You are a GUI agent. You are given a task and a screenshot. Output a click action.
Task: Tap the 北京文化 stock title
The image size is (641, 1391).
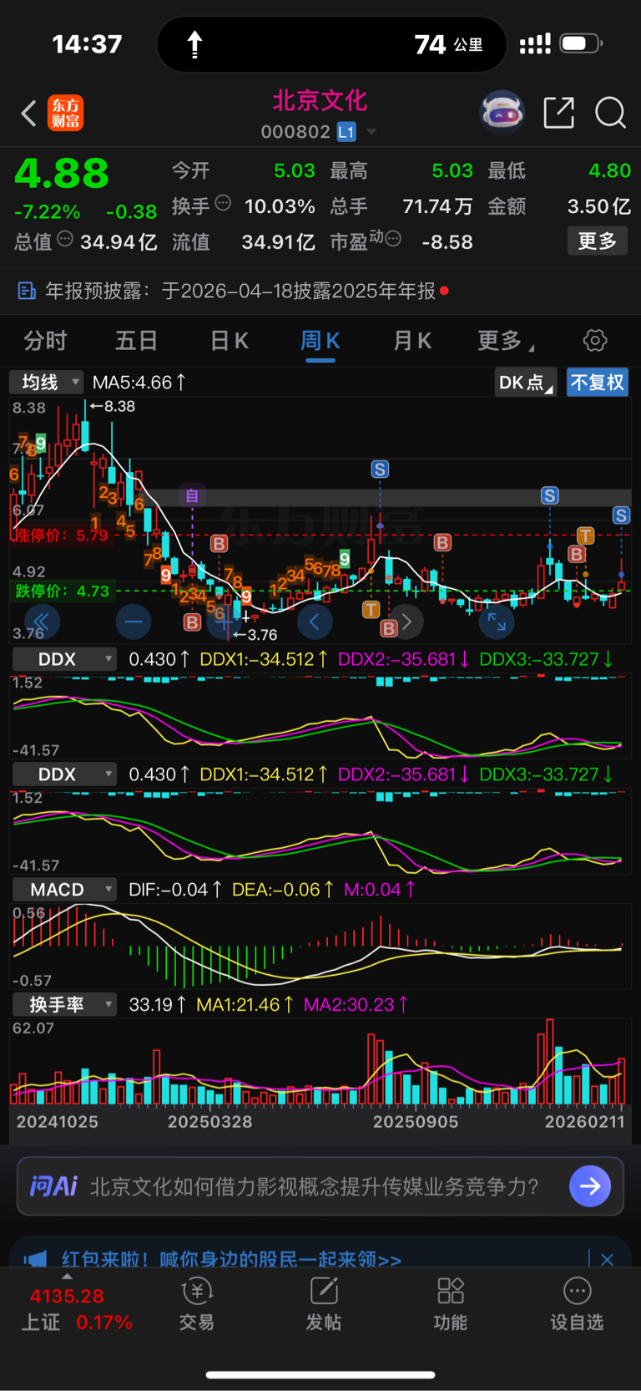(x=320, y=101)
